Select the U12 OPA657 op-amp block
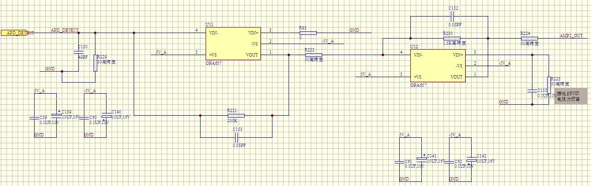This screenshot has width=591, height=186. point(437,66)
